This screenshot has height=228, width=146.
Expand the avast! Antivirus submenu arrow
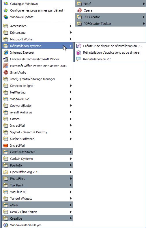click(x=71, y=112)
